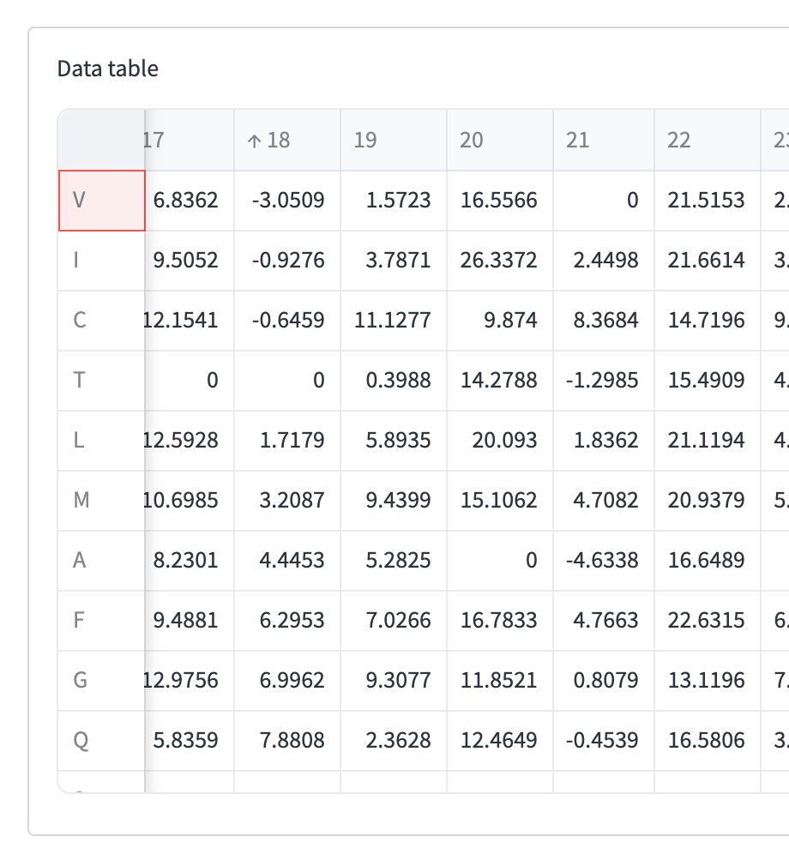Click cell containing -3.0509
The width and height of the screenshot is (789, 866).
click(288, 201)
